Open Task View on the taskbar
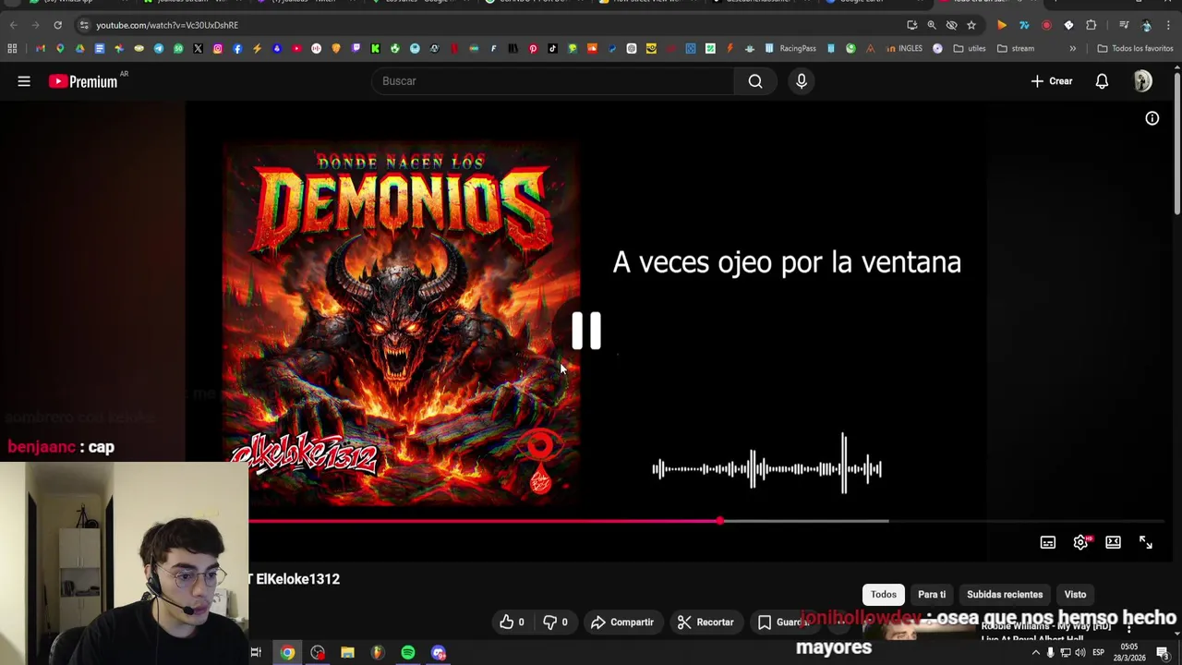 (256, 653)
